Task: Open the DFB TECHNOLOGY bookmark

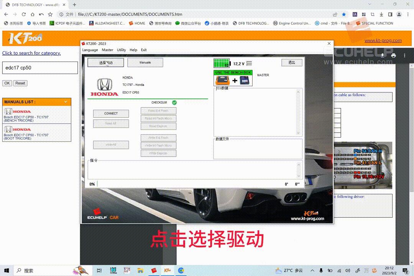Action: [251, 23]
